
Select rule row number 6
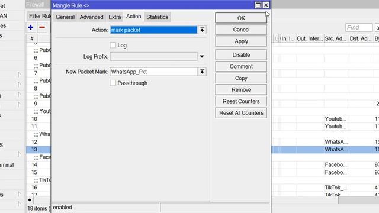tap(36, 58)
